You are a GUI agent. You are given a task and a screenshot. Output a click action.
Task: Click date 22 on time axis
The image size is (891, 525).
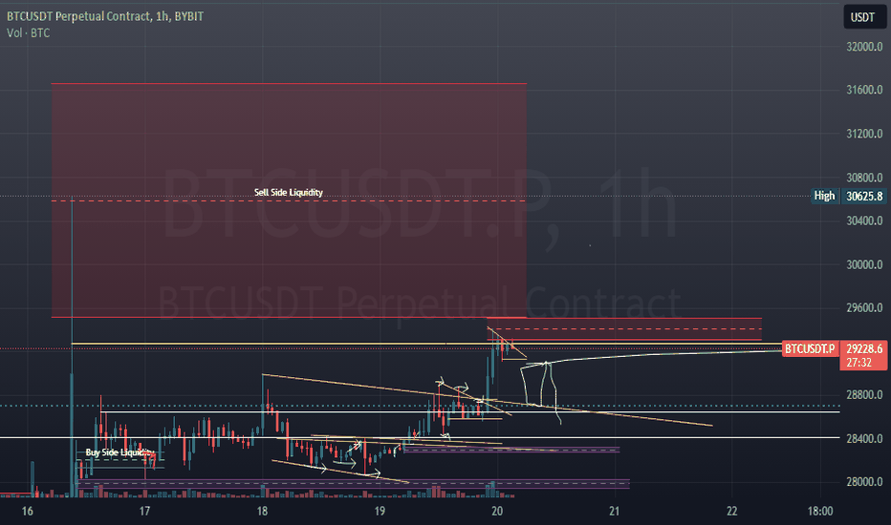(732, 512)
